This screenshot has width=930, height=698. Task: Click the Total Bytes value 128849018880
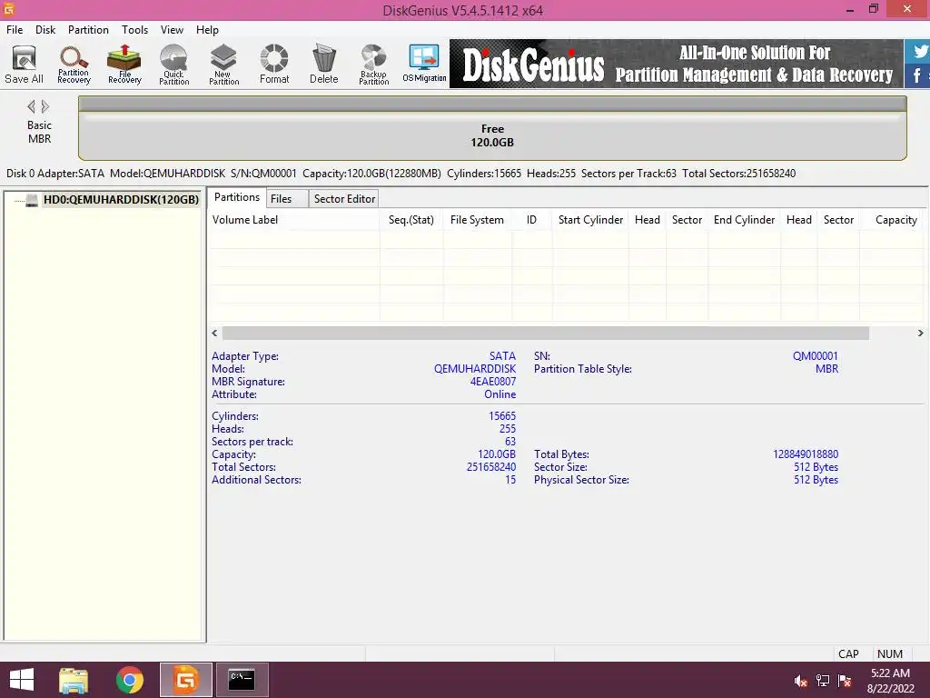point(806,454)
